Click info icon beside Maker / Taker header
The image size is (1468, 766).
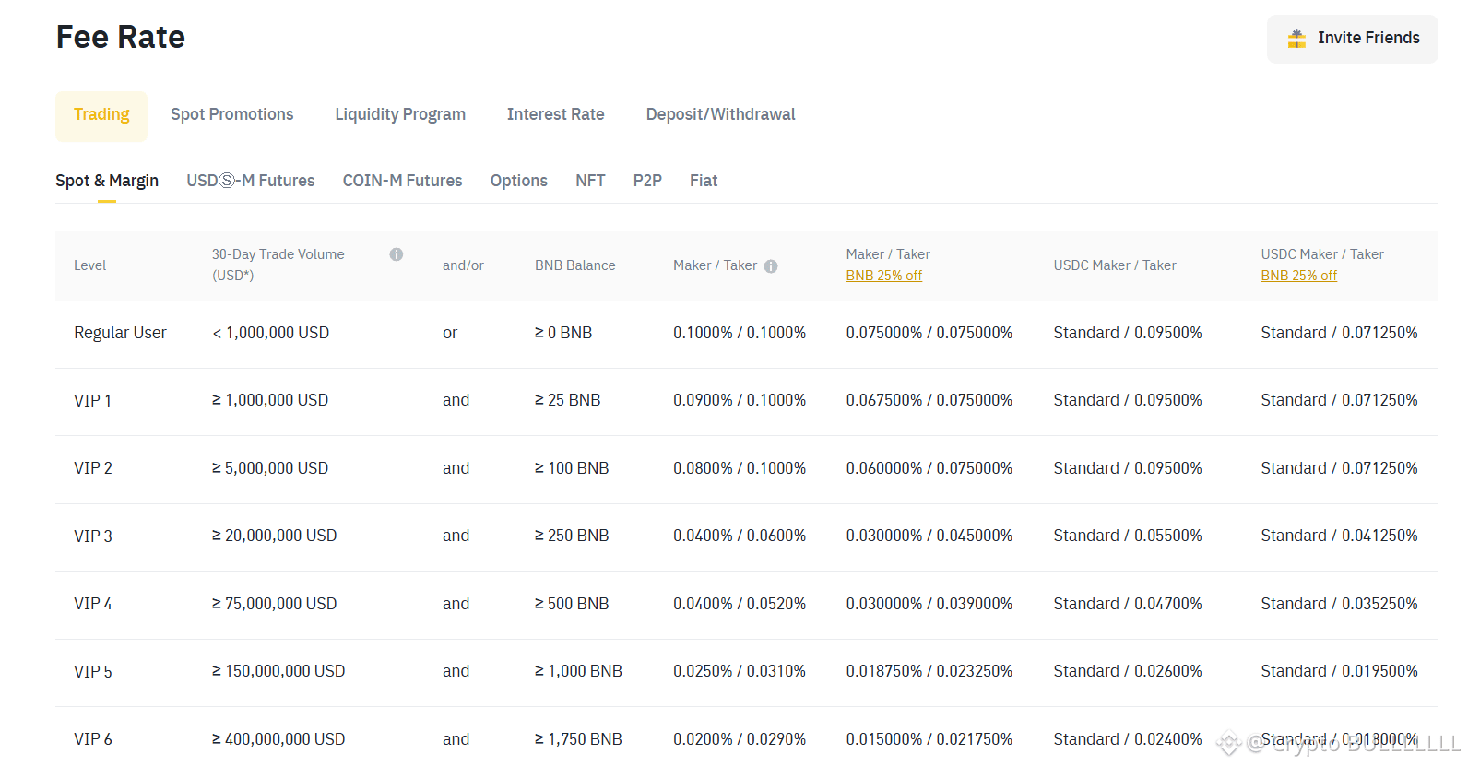[771, 266]
